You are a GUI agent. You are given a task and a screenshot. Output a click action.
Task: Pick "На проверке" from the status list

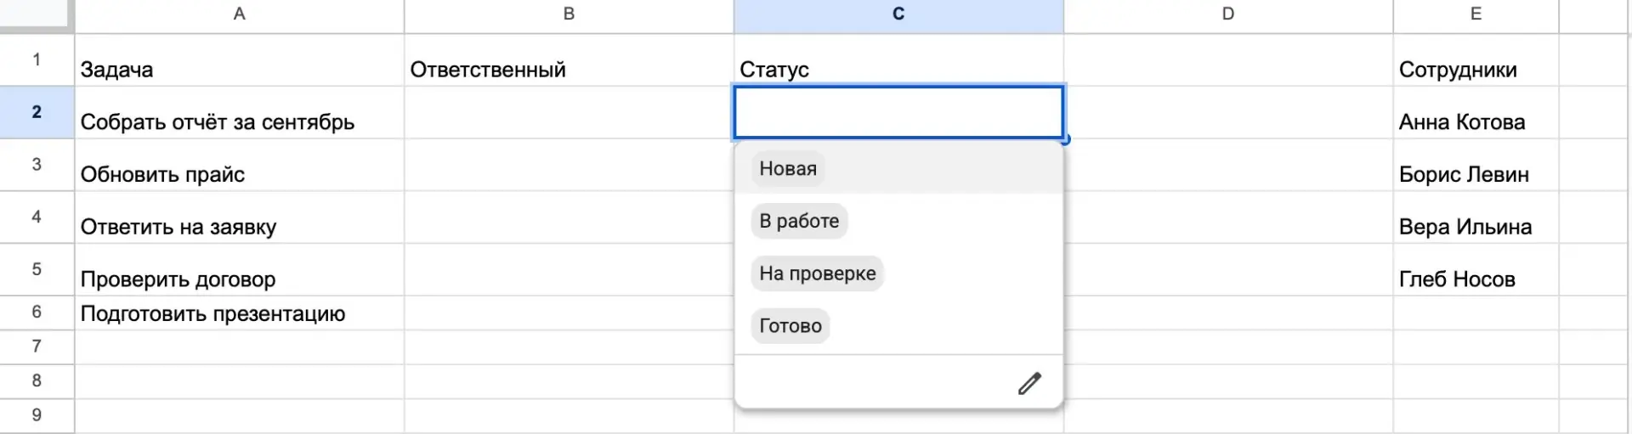tap(899, 273)
